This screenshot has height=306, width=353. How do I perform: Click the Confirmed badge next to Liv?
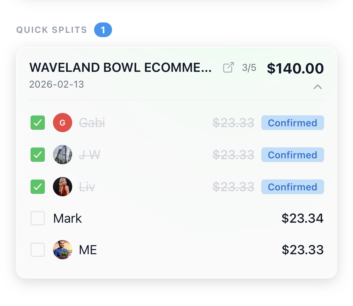[293, 187]
